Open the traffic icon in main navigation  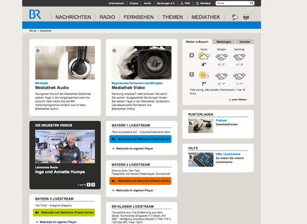point(246,17)
